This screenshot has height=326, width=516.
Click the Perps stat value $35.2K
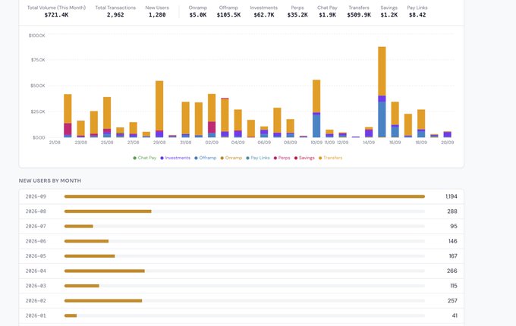(297, 15)
